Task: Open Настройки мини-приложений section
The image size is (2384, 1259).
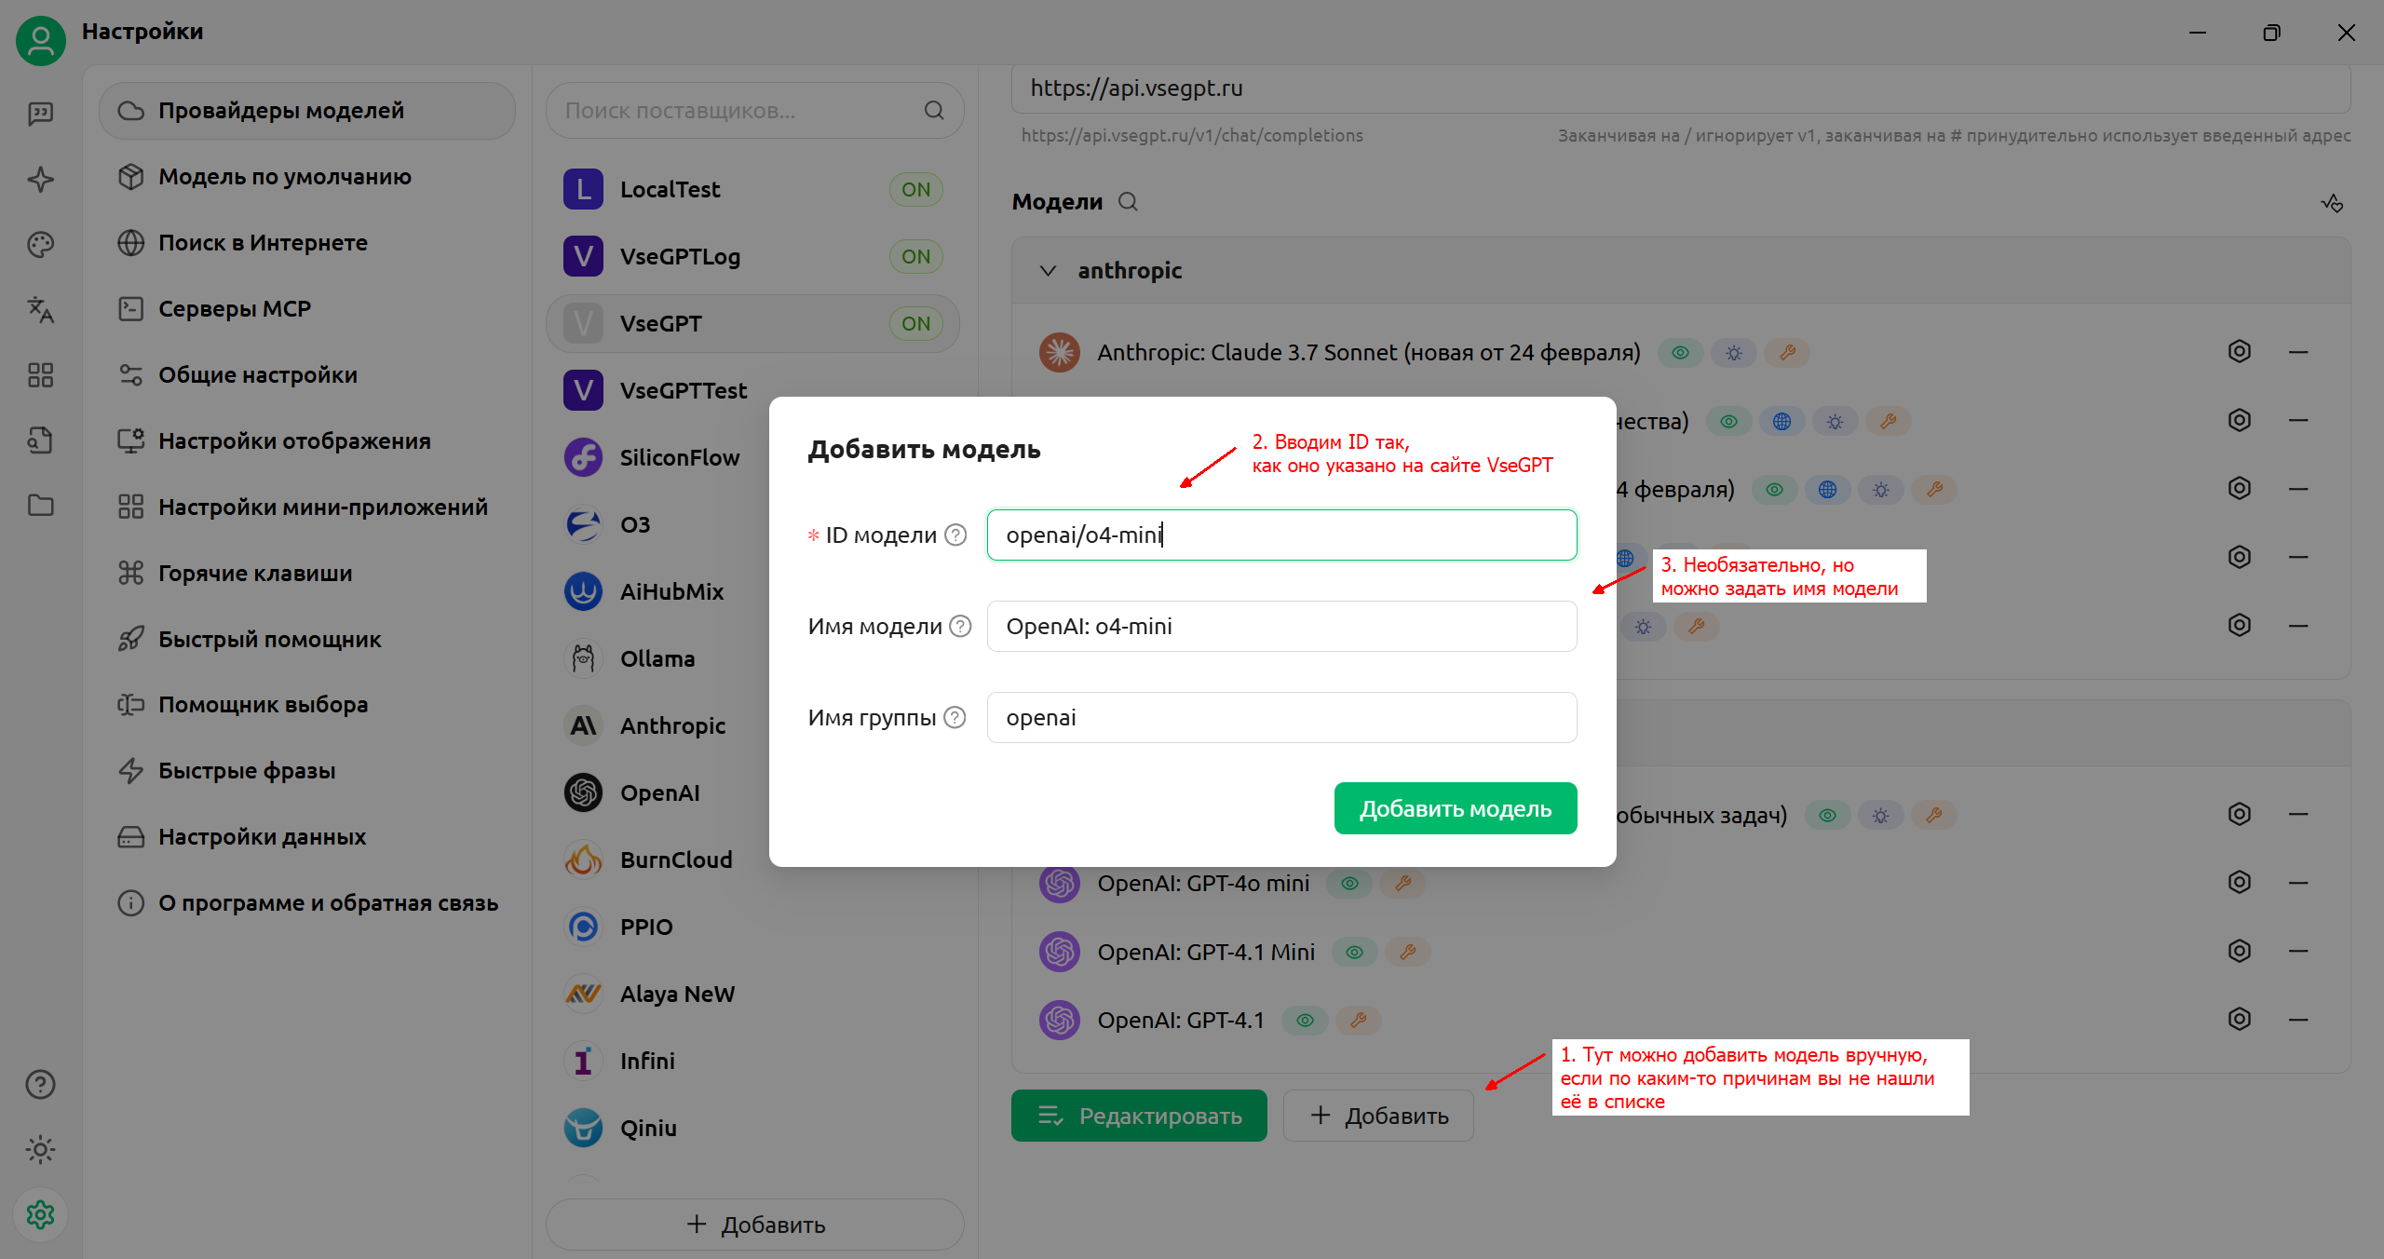Action: 307,507
